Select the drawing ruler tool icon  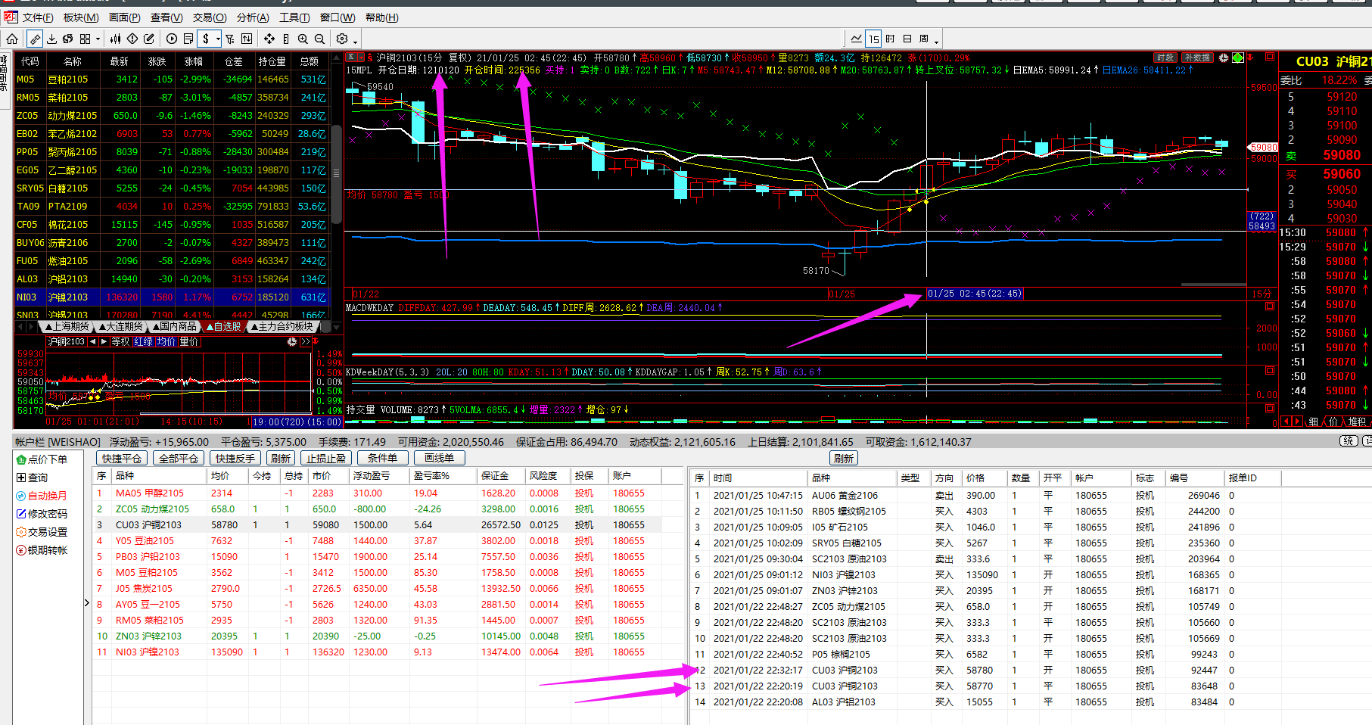click(35, 39)
